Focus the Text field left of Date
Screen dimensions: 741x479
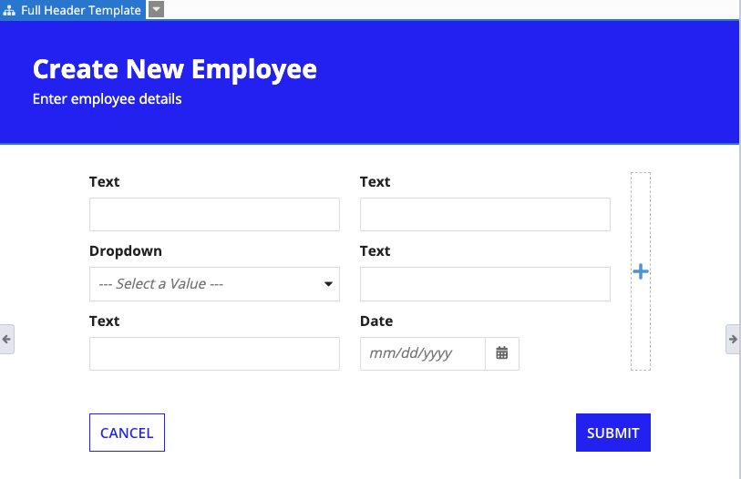pos(214,353)
